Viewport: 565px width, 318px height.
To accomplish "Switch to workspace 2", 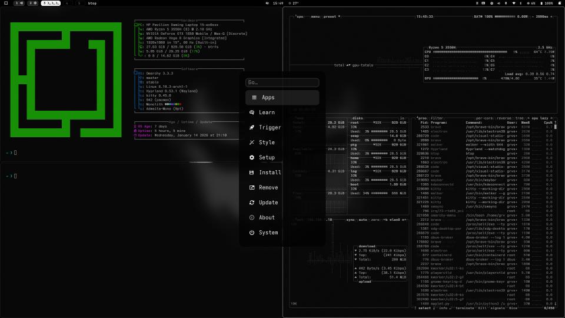I will pos(33,3).
